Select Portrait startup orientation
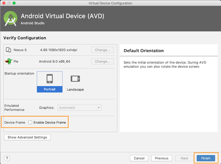221x164 pixels. (x=50, y=82)
